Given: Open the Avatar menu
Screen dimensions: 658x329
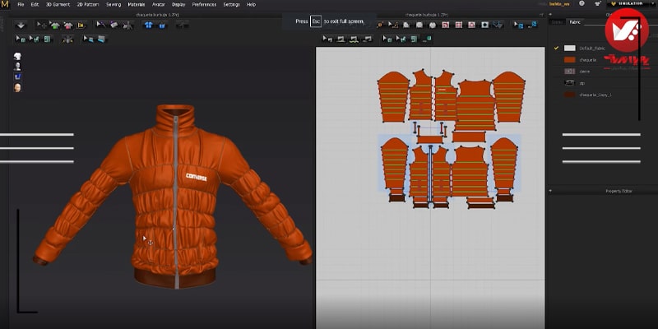Looking at the screenshot, I should (159, 4).
